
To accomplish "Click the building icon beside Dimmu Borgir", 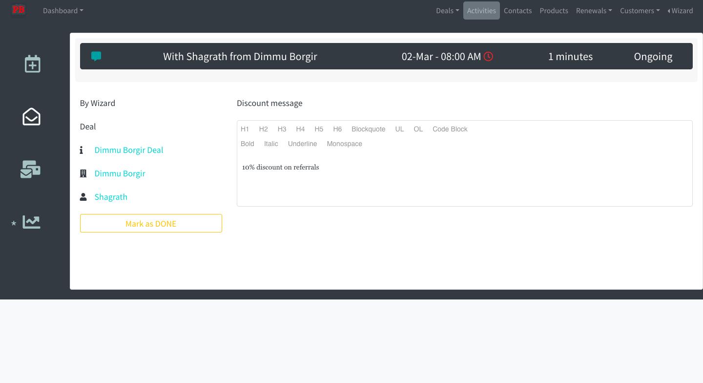I will pos(83,173).
